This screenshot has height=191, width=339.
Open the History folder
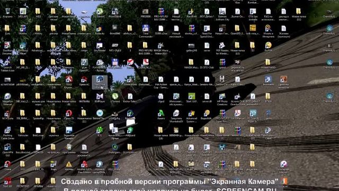pos(38,30)
